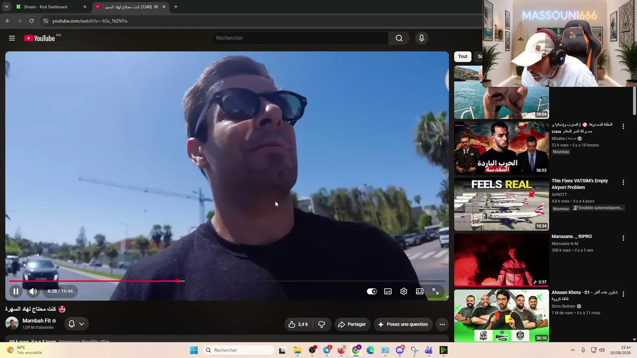Show hidden system tray icons
Viewport: 637px width, 358px height.
tap(572, 350)
